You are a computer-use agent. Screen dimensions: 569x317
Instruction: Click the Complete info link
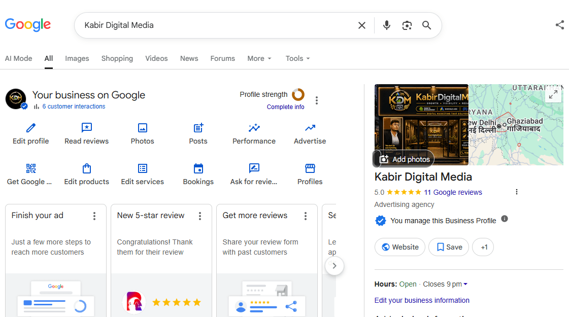point(286,107)
